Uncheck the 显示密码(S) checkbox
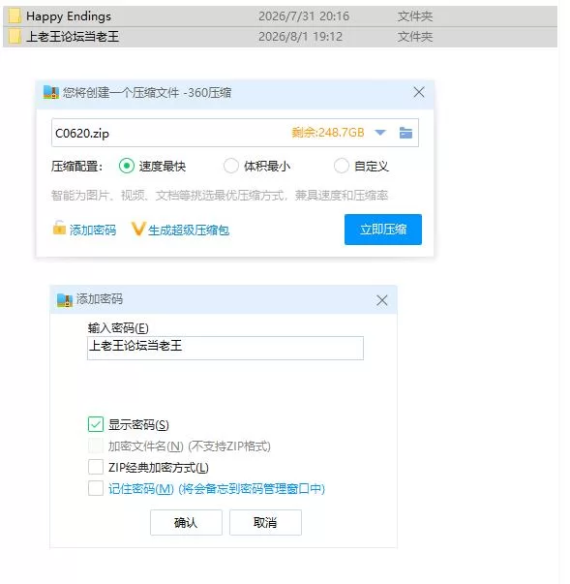This screenshot has width=570, height=584. point(96,424)
